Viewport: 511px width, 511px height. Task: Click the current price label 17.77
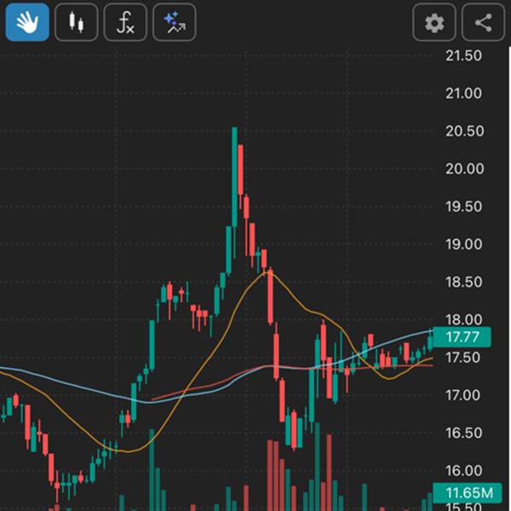(x=462, y=337)
